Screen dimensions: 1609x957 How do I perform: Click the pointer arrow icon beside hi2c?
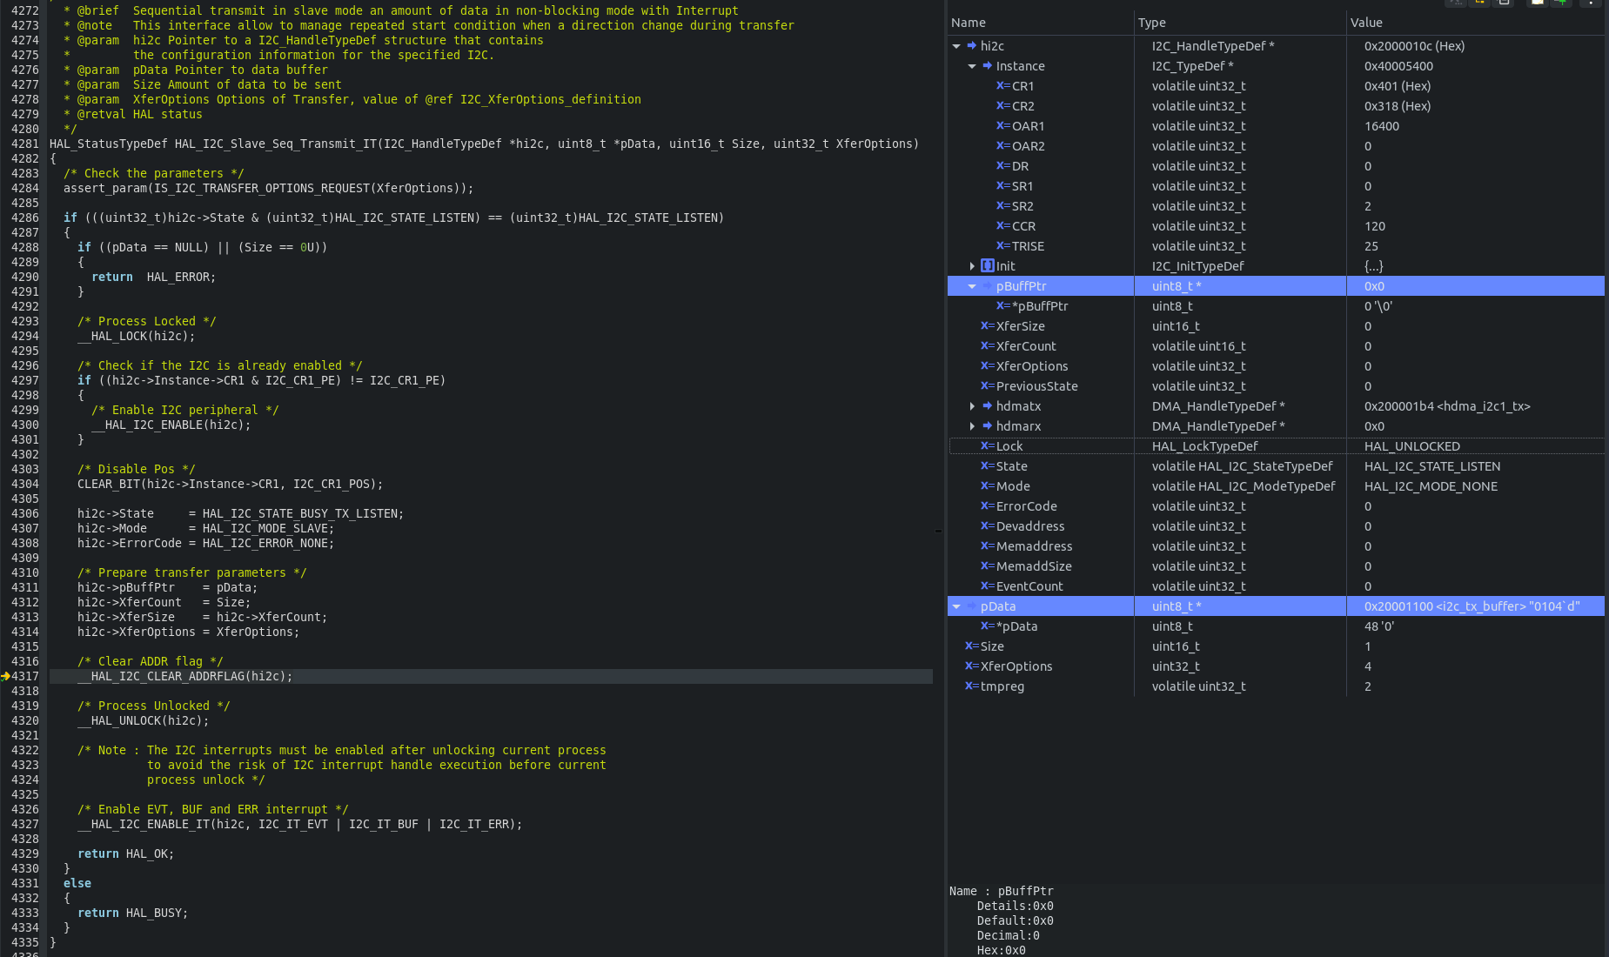972,46
